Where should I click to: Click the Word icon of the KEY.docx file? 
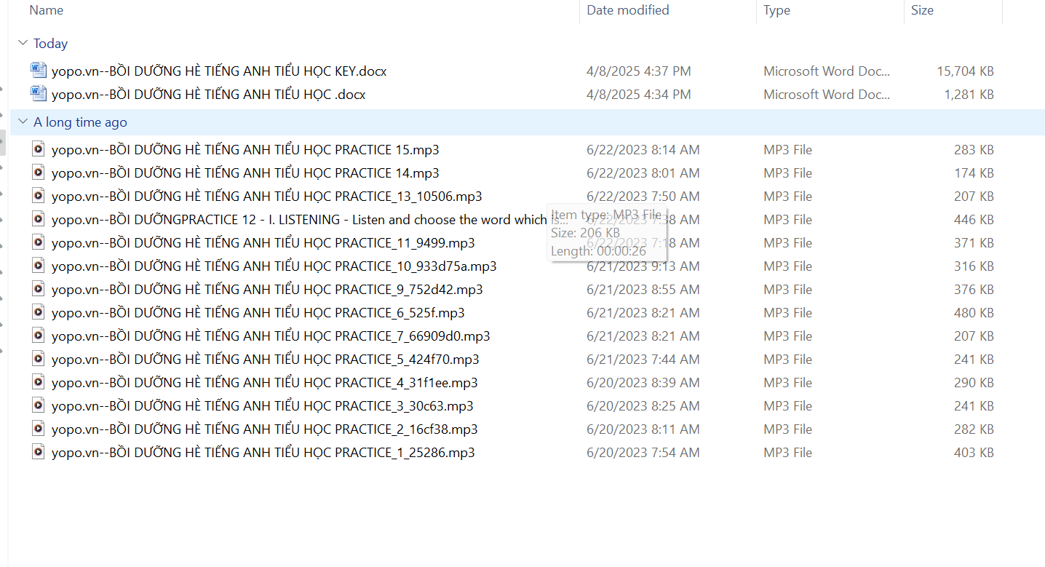[x=38, y=71]
